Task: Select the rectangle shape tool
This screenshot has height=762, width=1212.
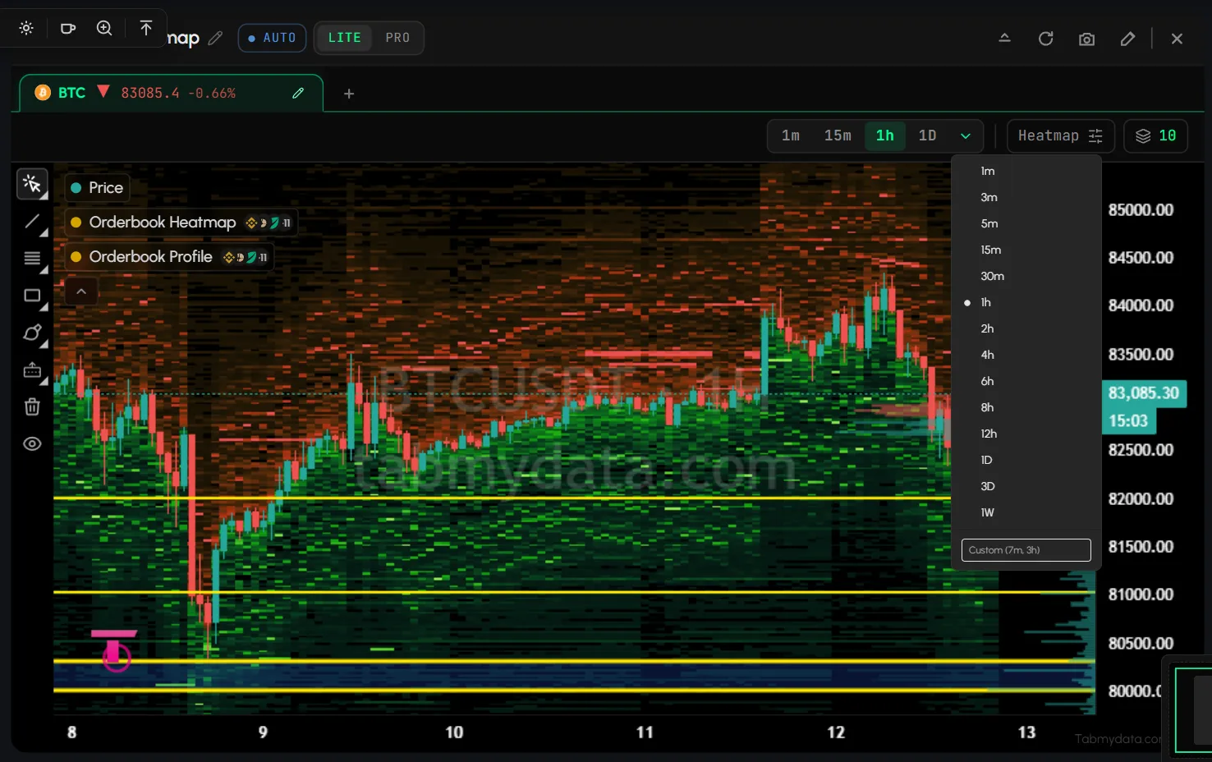Action: 32,296
